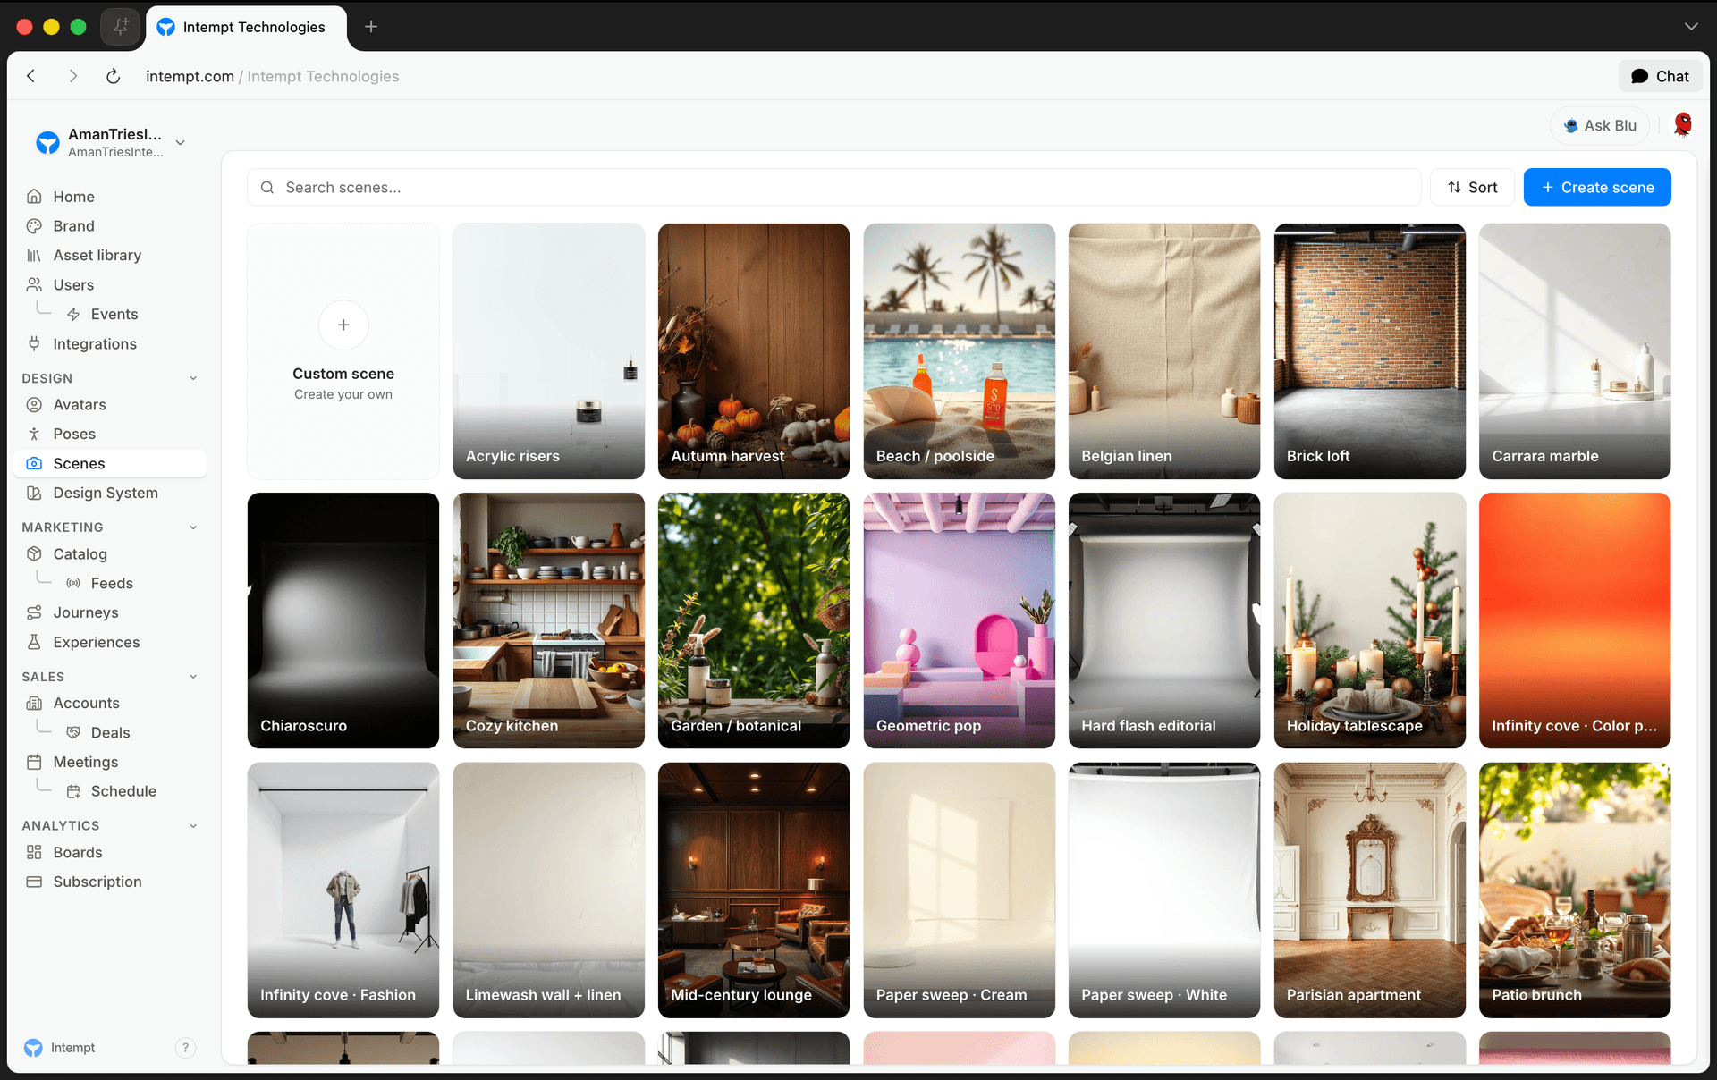Click the Avatars icon
The height and width of the screenshot is (1080, 1717).
(34, 405)
